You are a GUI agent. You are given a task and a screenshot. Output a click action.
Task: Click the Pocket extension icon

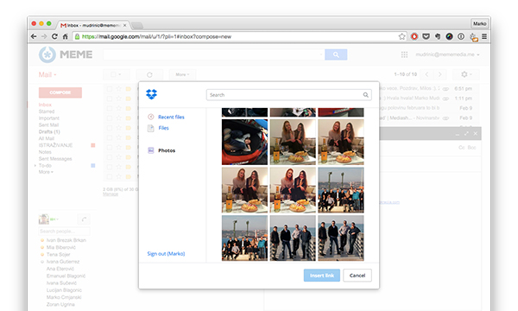[x=426, y=36]
